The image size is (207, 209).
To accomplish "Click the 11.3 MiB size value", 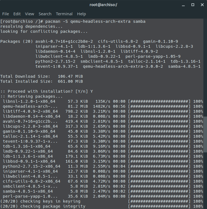I will click(78, 166).
